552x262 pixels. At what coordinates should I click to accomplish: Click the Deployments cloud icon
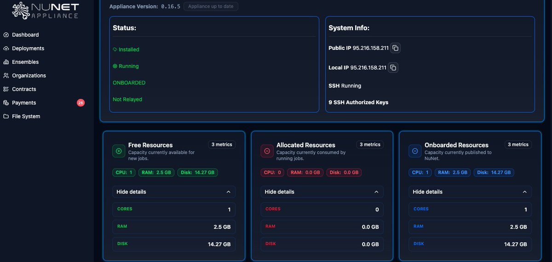pos(6,49)
